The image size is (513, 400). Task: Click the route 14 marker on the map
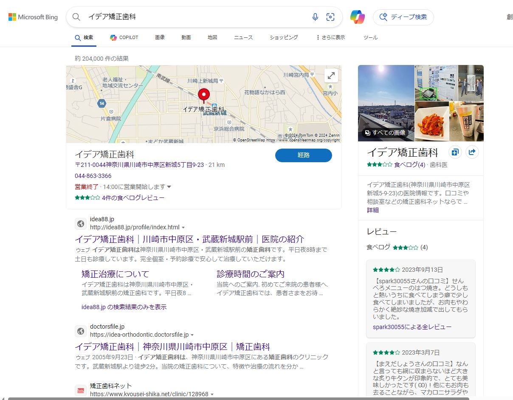[101, 103]
